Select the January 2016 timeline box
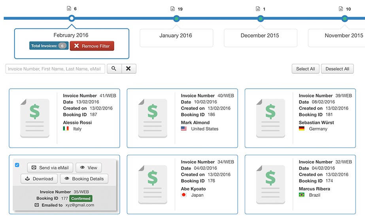Screen dimensions: 365x224 (x=176, y=38)
